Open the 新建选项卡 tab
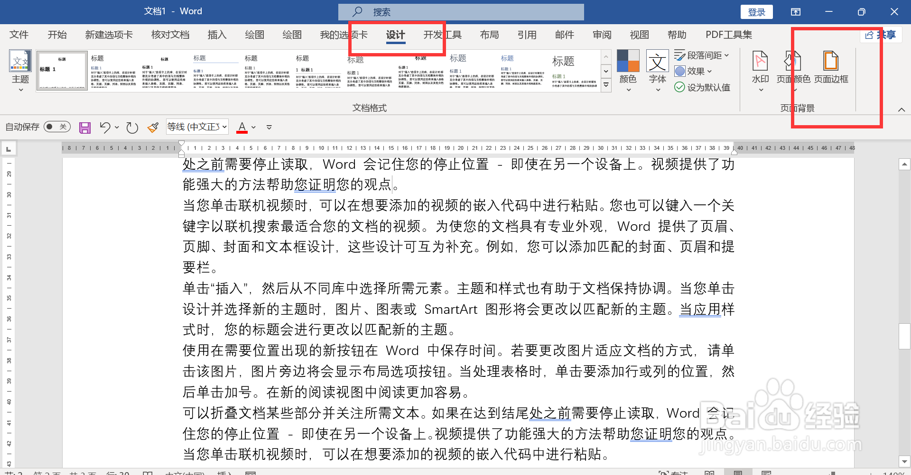 tap(109, 35)
